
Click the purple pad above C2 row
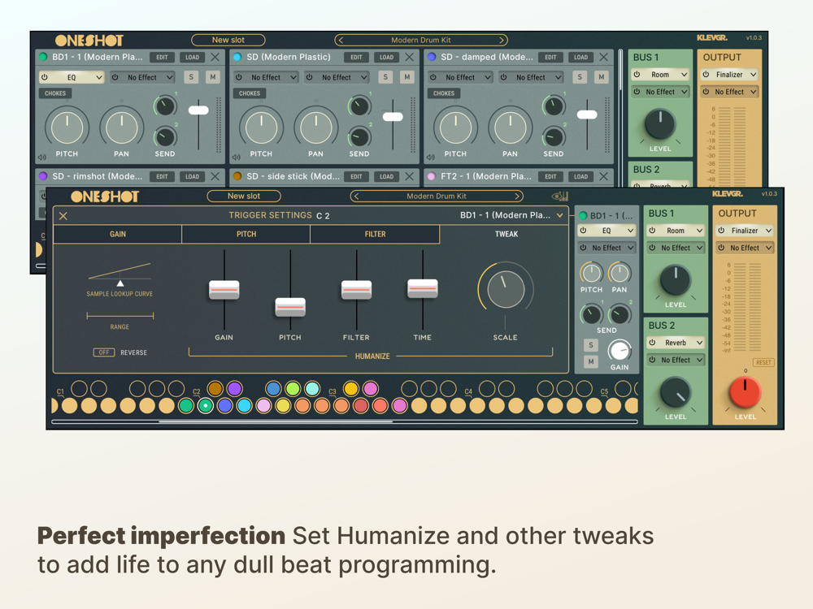point(234,388)
